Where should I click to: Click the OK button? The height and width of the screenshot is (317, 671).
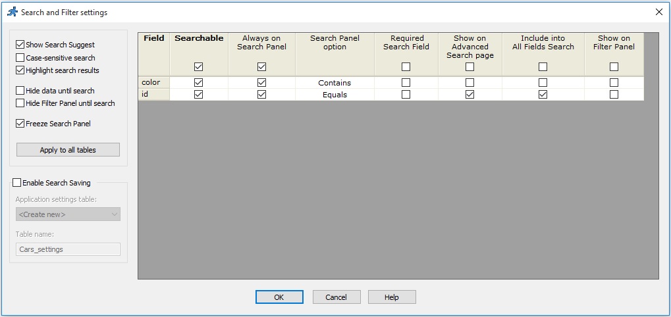pos(279,297)
